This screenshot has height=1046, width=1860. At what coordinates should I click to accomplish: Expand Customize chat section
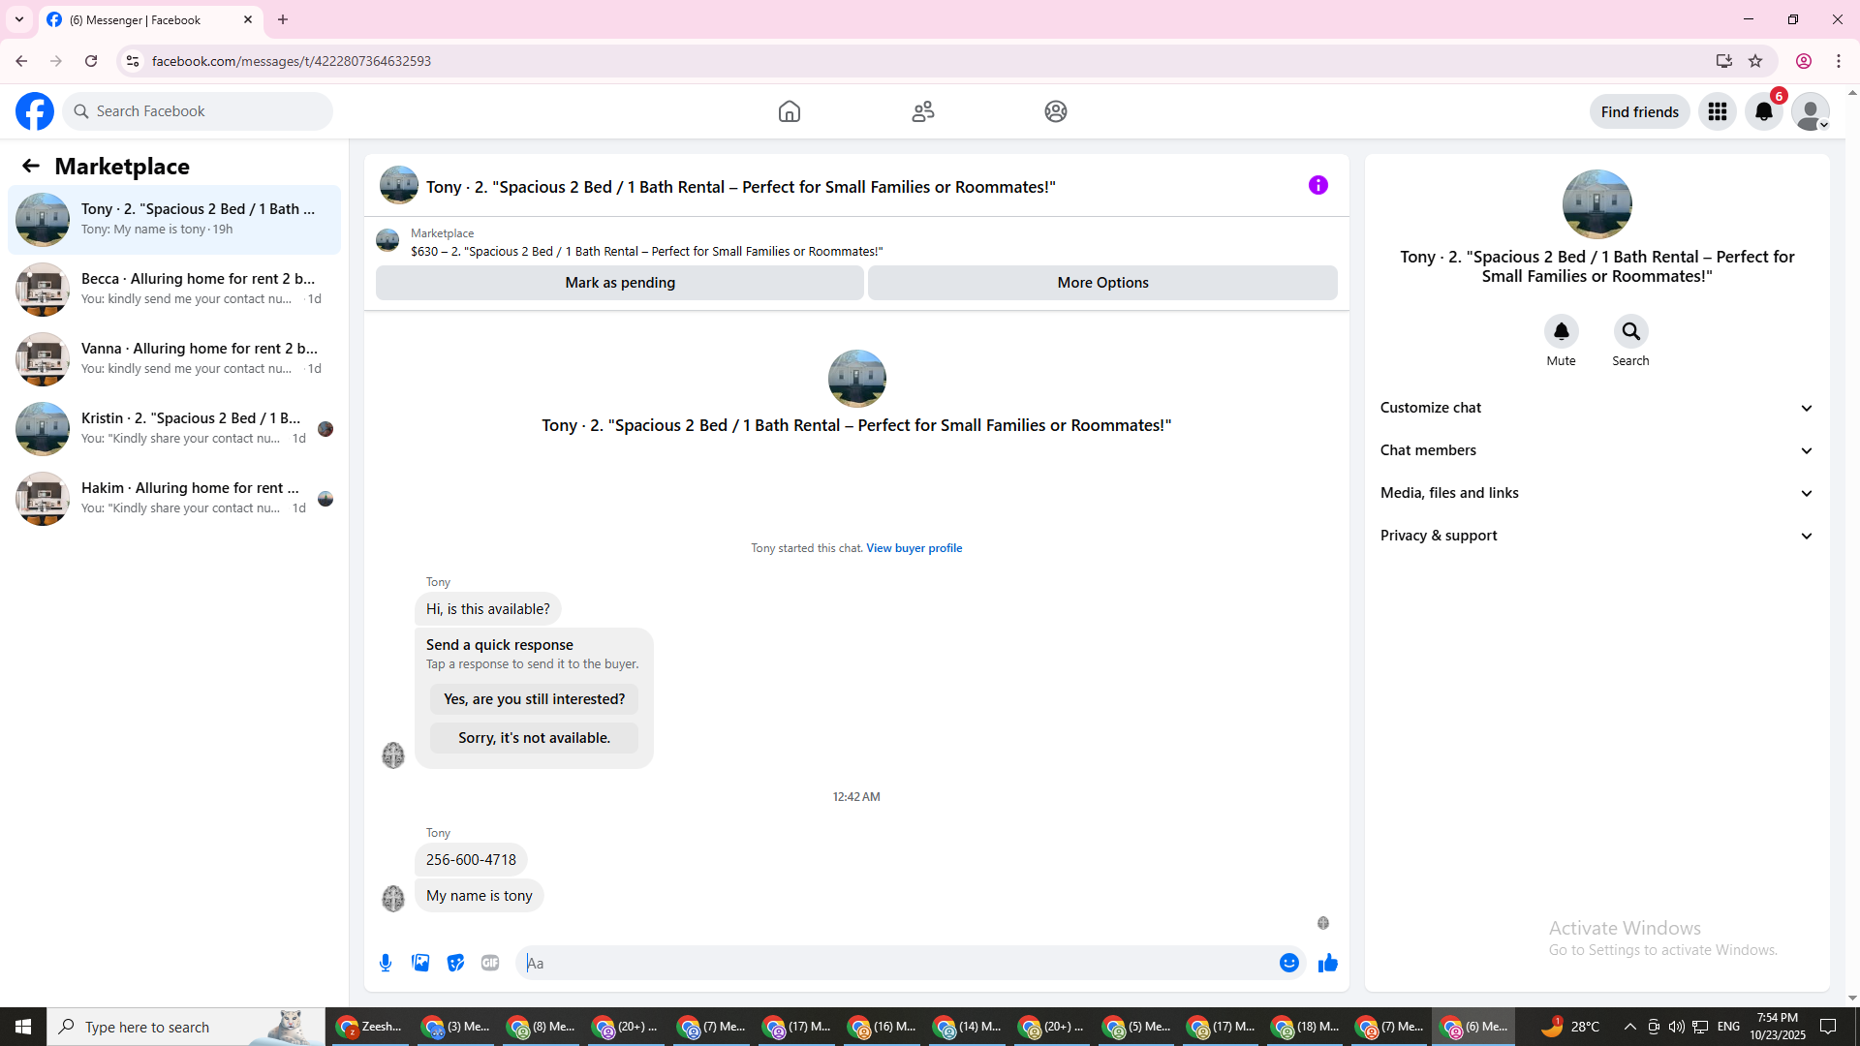[1596, 408]
